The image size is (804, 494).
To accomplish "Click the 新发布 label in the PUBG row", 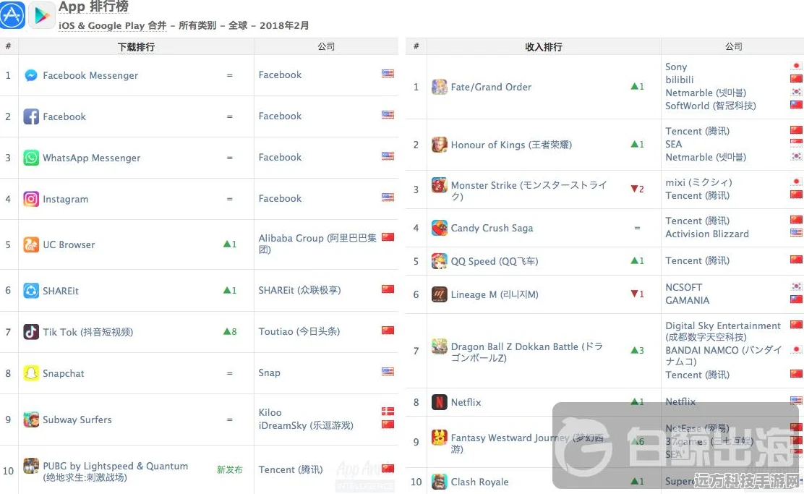I will 229,469.
